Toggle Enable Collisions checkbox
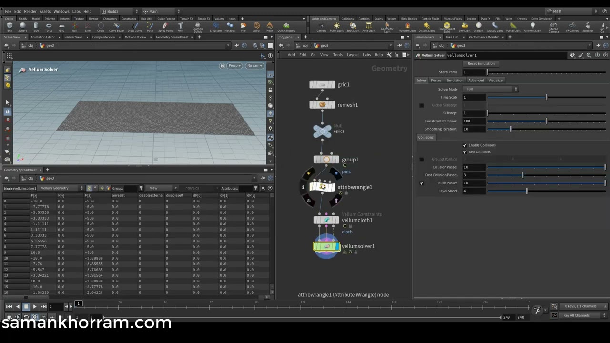This screenshot has height=343, width=610. (x=465, y=145)
